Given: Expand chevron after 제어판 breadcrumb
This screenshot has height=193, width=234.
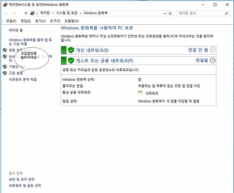Looking at the screenshot, I should click(53, 13).
